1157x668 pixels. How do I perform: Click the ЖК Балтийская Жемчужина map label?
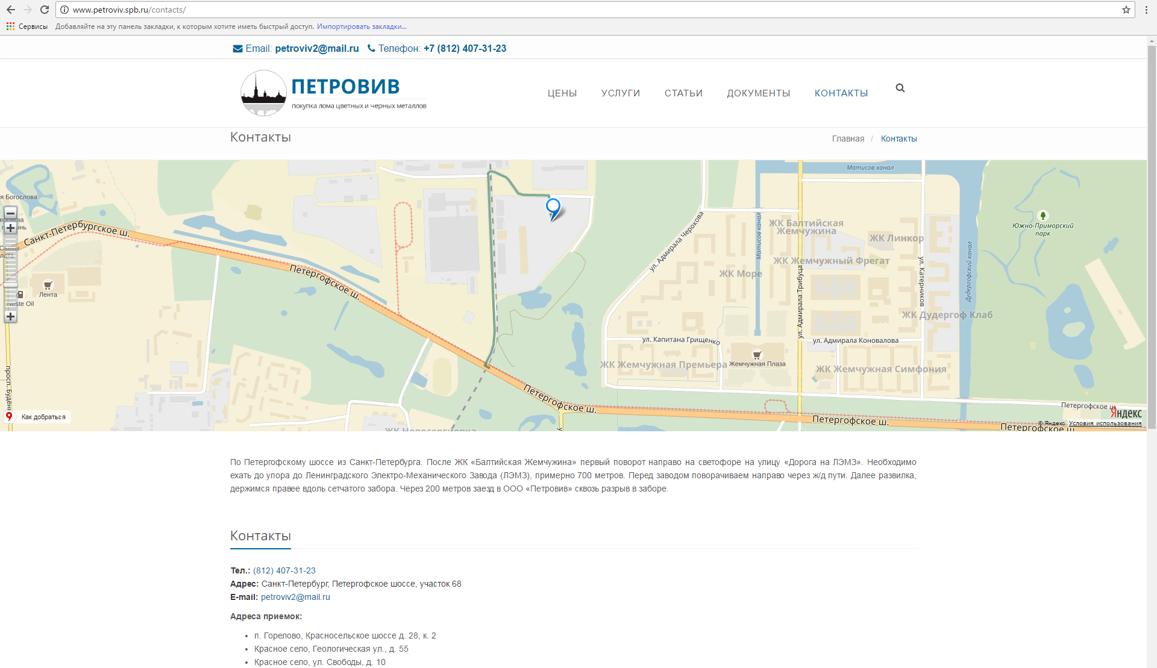[x=806, y=227]
